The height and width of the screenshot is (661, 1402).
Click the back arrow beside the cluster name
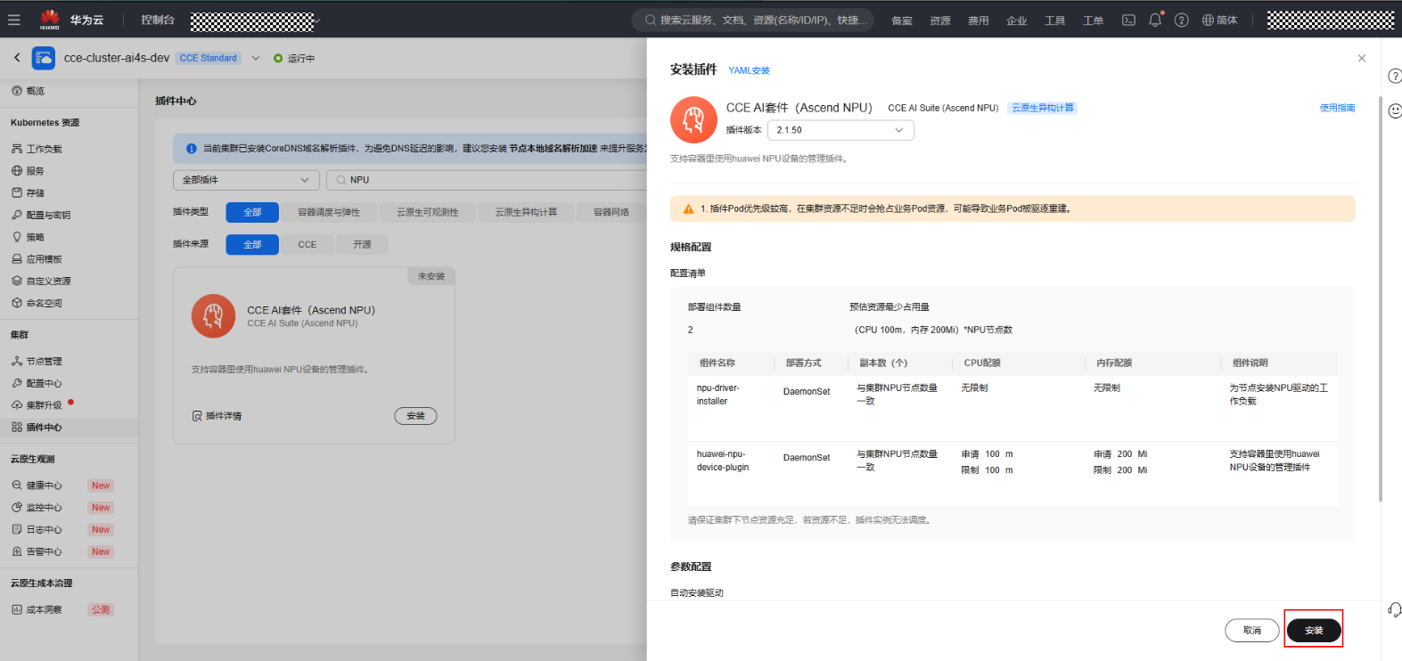point(17,58)
